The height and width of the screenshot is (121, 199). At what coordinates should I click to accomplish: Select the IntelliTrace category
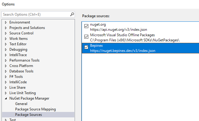click(x=18, y=55)
